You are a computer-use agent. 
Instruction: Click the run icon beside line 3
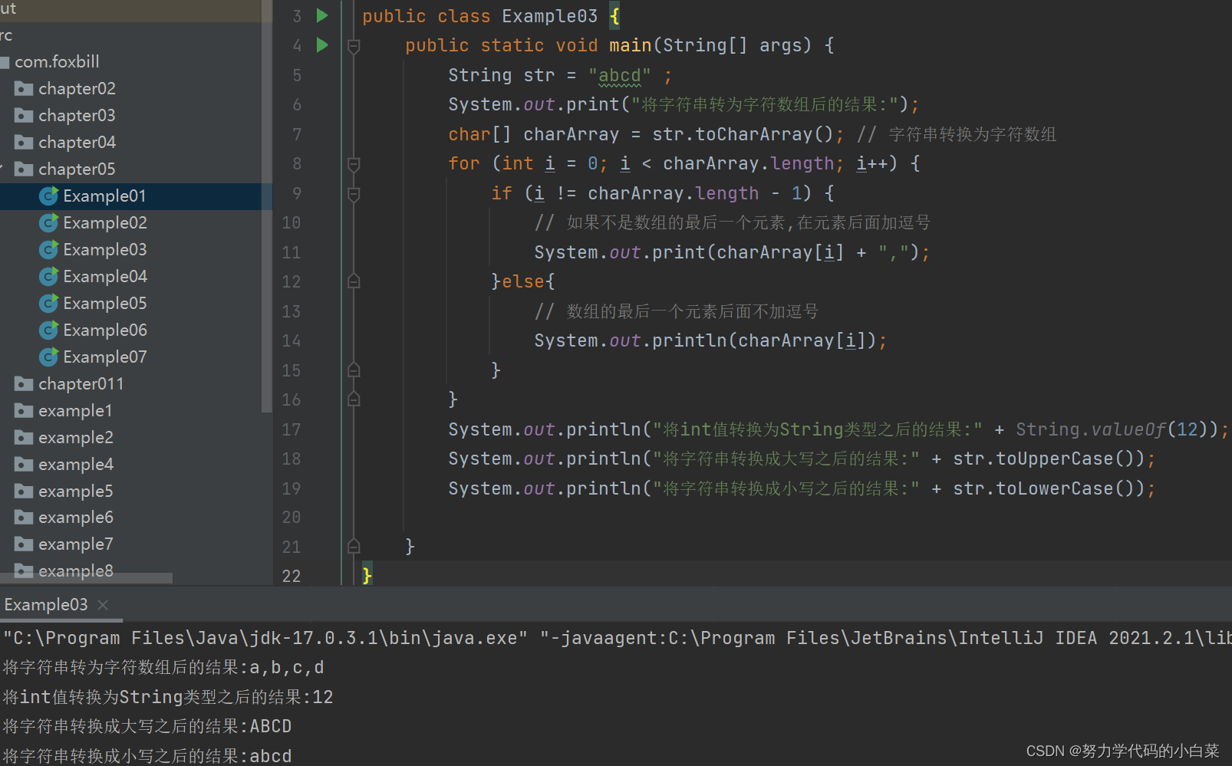pyautogui.click(x=321, y=15)
